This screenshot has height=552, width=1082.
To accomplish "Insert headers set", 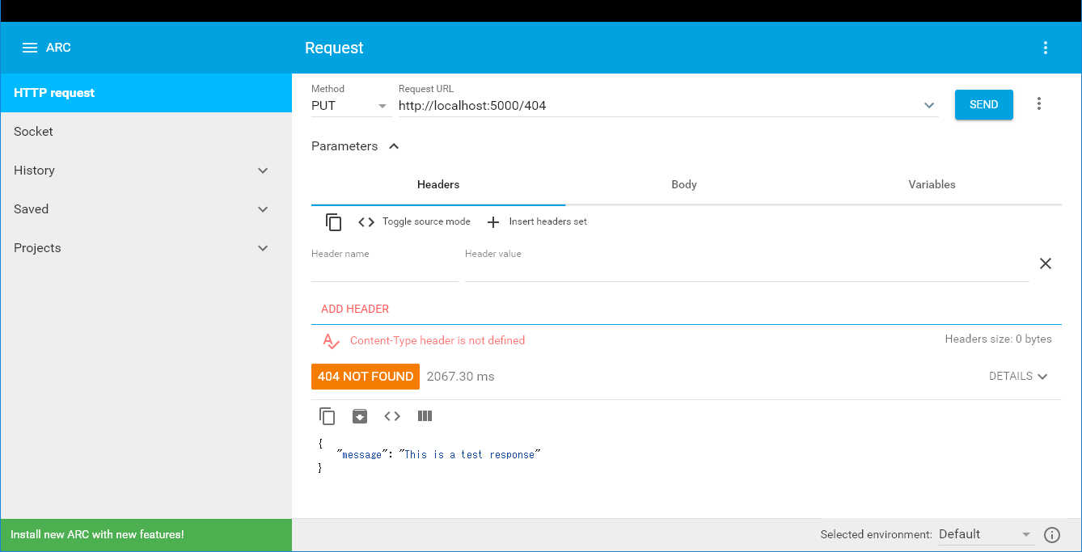I will [537, 222].
